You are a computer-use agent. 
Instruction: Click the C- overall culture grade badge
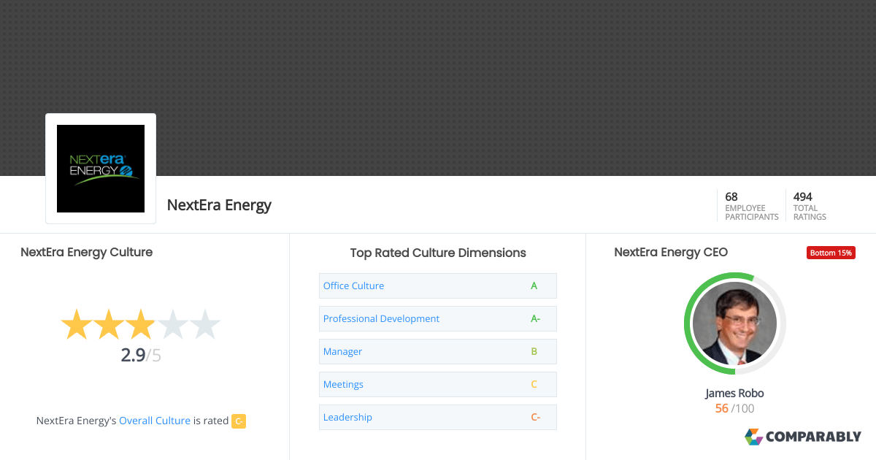[x=239, y=421]
